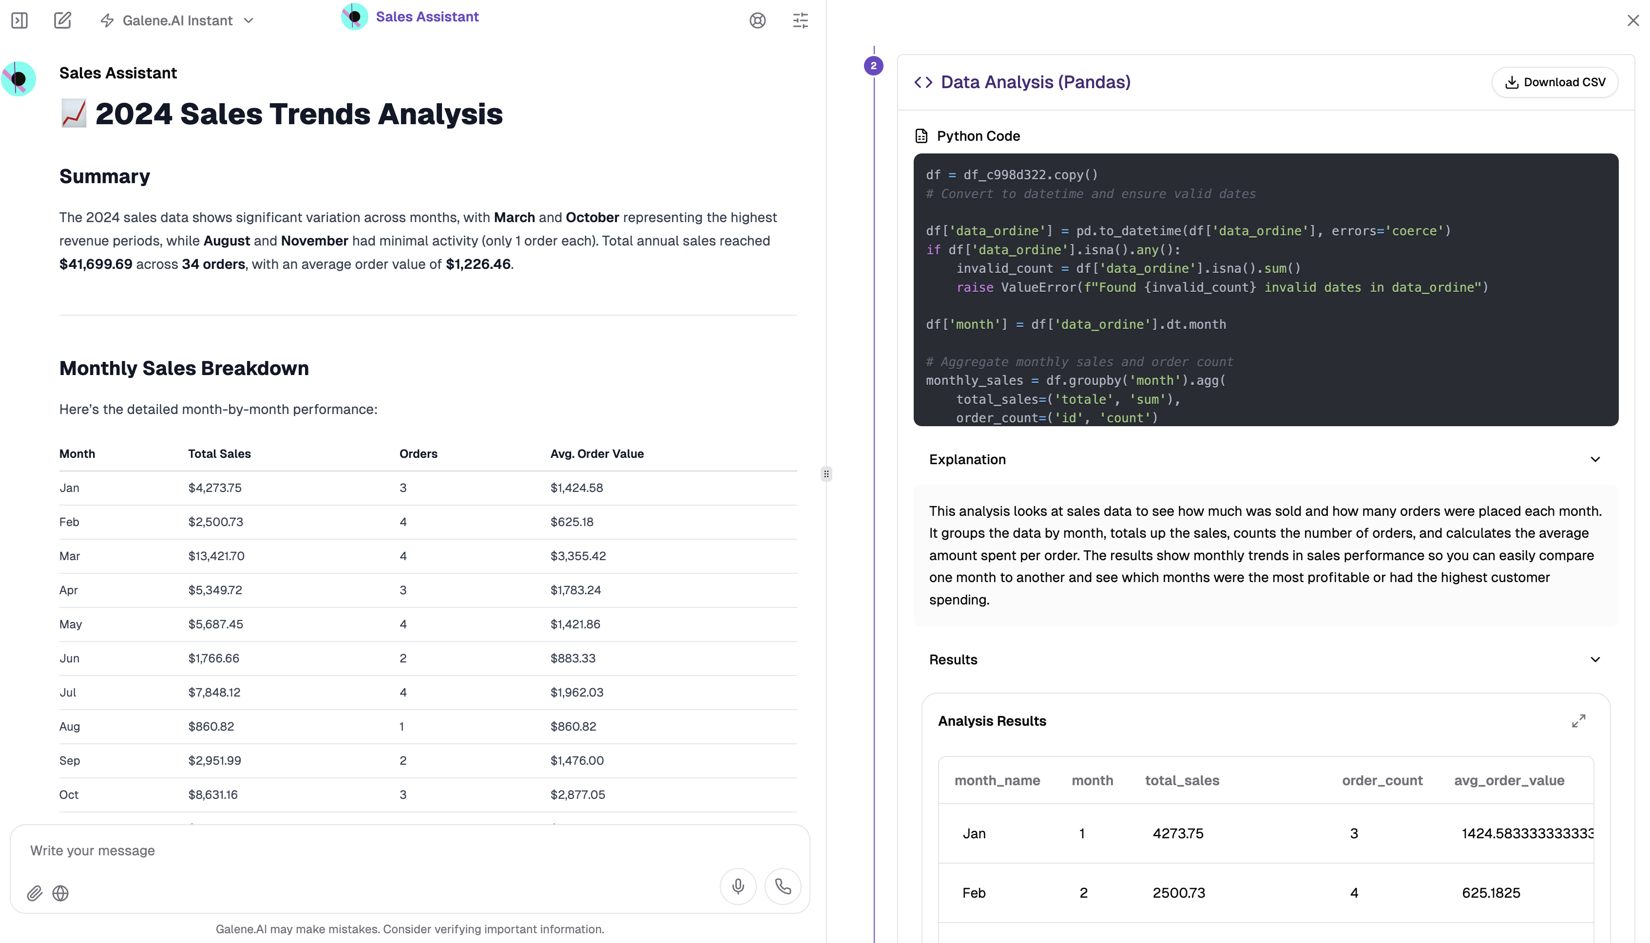Open the Galene.AI Instant model dropdown

[x=177, y=21]
